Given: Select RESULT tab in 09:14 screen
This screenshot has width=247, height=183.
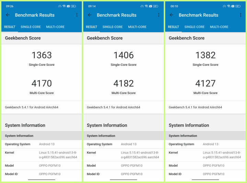Looking at the screenshot, I should tap(92, 27).
